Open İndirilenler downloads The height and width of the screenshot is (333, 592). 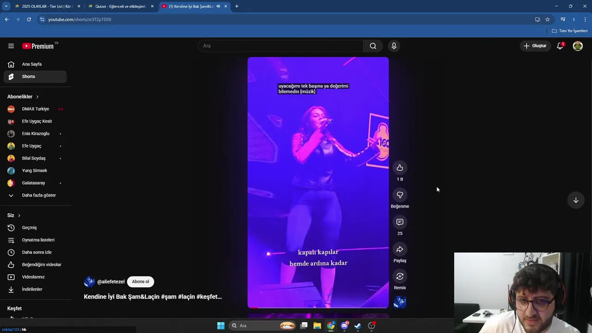coord(35,289)
